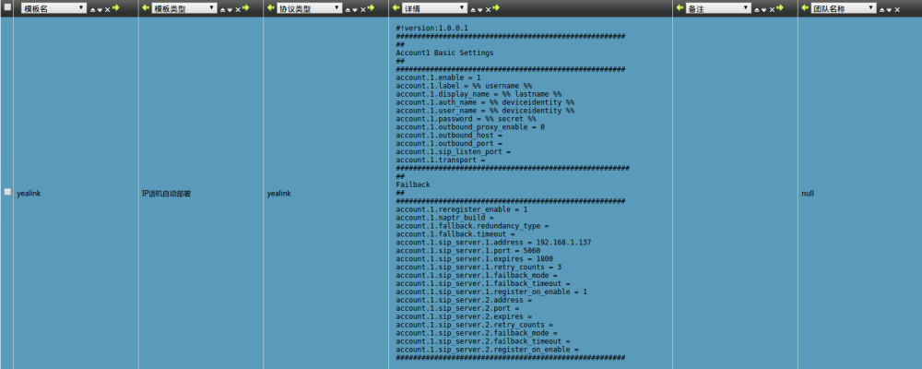Tick the select-all checkbox in header
The image size is (922, 369).
pos(7,7)
